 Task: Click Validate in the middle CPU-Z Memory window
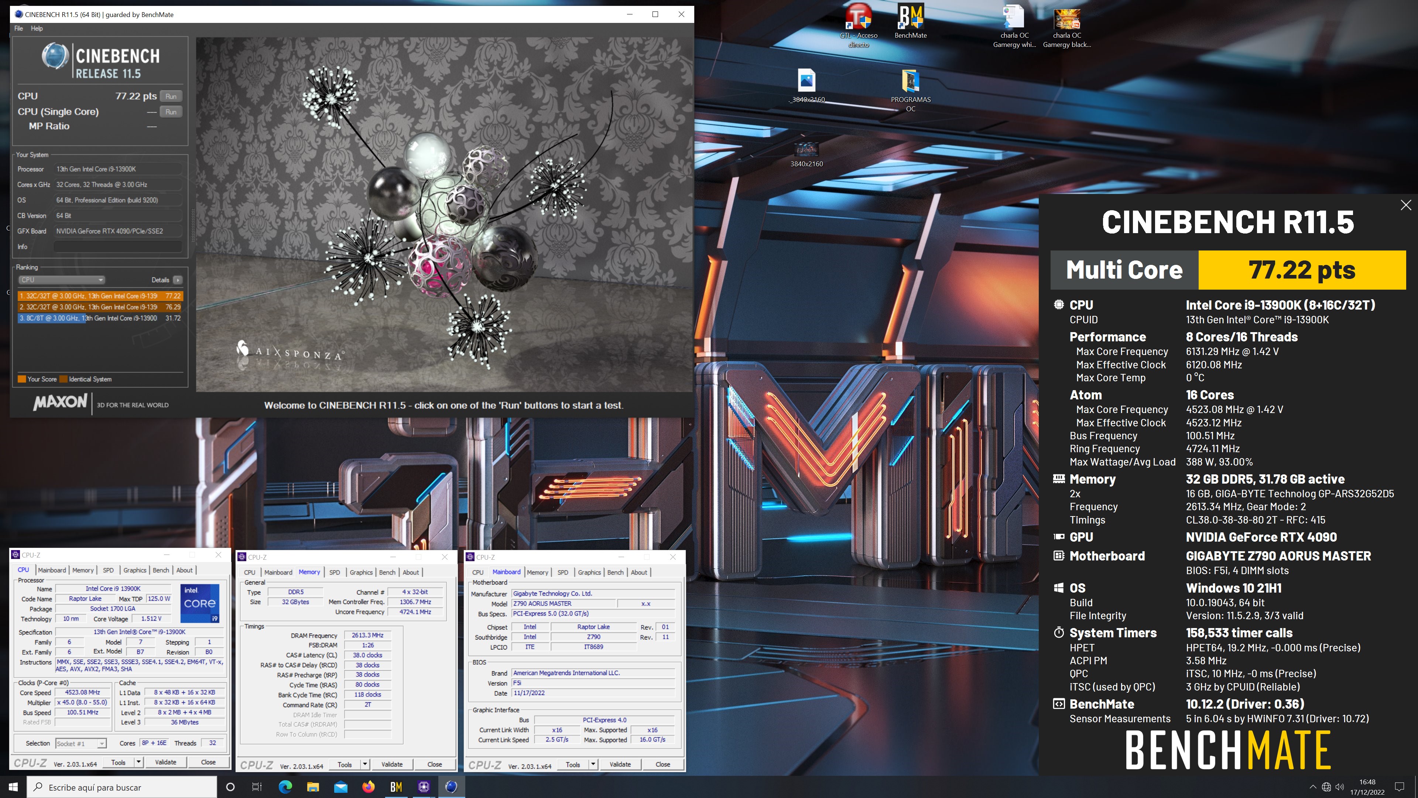coord(392,764)
